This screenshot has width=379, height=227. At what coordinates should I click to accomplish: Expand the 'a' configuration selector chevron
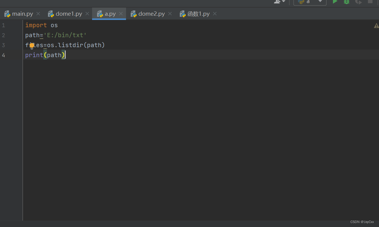pos(320,2)
